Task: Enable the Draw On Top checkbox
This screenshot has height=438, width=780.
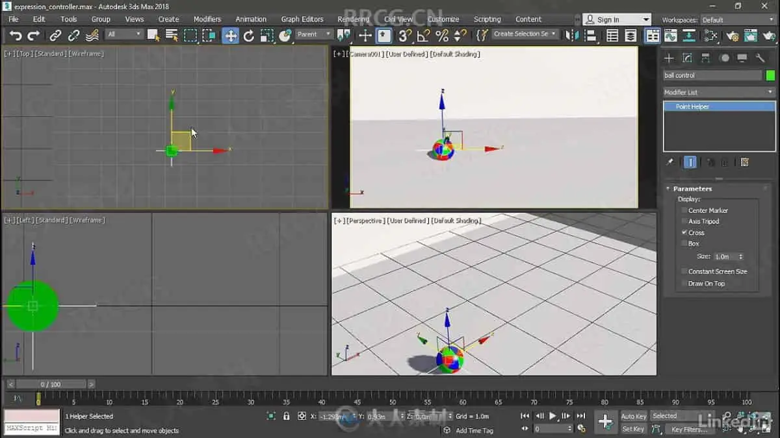Action: point(684,284)
